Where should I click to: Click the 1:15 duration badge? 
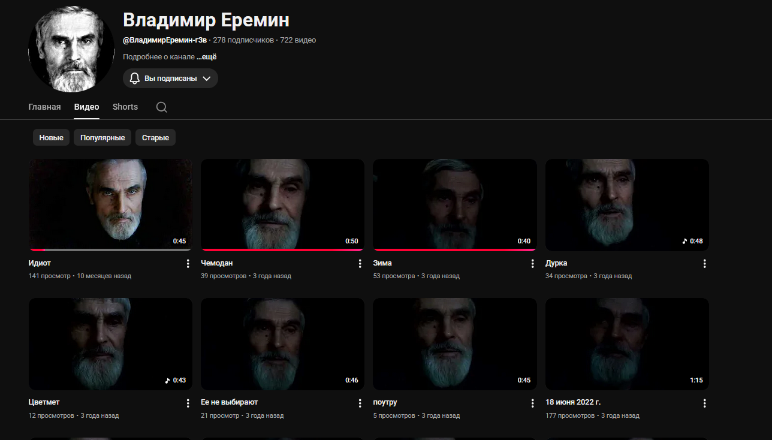click(696, 380)
